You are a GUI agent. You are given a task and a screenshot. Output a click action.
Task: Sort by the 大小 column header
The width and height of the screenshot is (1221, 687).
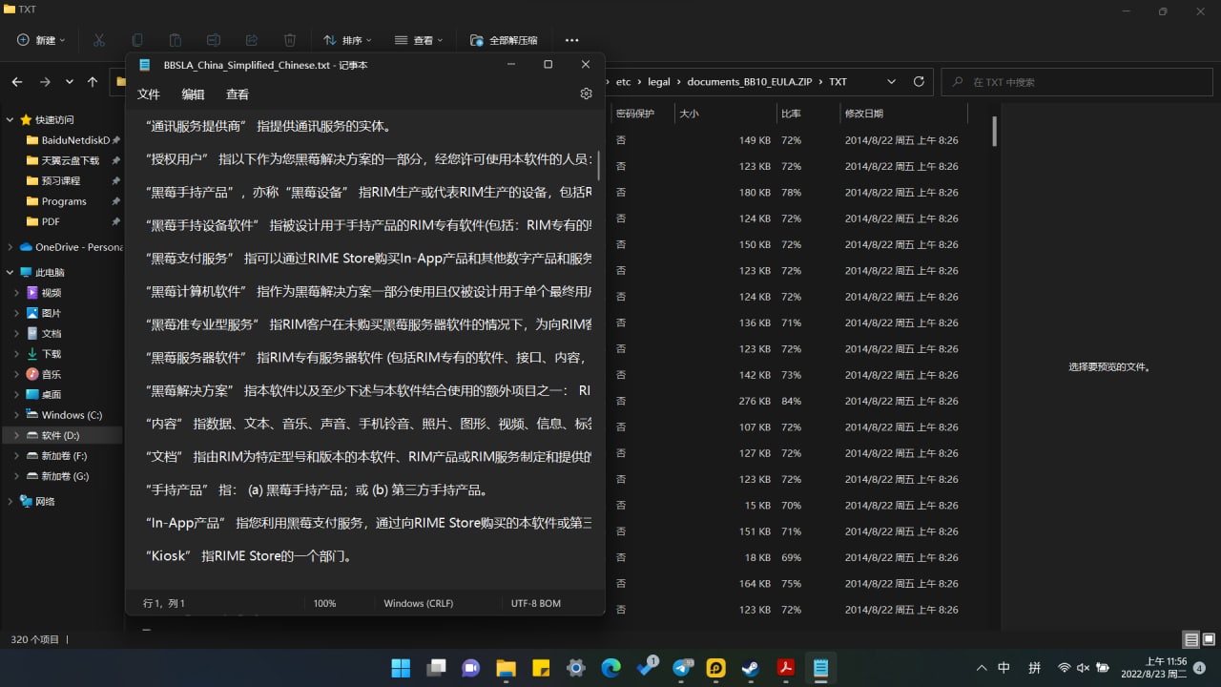(x=724, y=113)
